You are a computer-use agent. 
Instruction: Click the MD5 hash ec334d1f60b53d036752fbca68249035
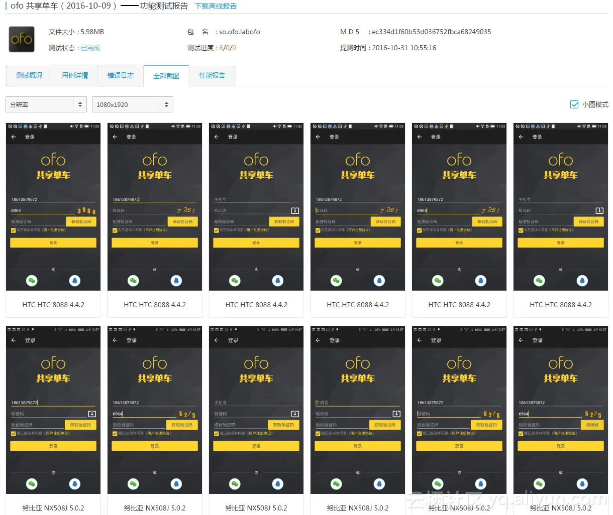(432, 32)
